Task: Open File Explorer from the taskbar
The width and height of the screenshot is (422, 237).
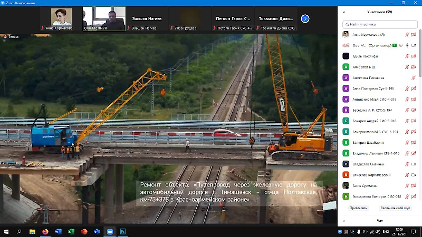Action: [x=32, y=231]
